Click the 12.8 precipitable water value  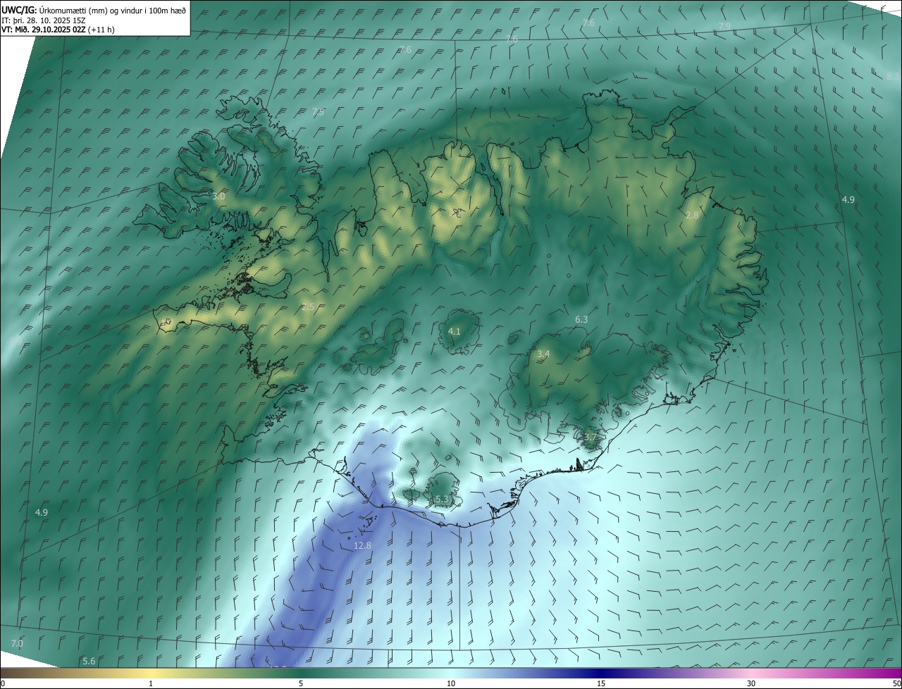click(x=362, y=545)
